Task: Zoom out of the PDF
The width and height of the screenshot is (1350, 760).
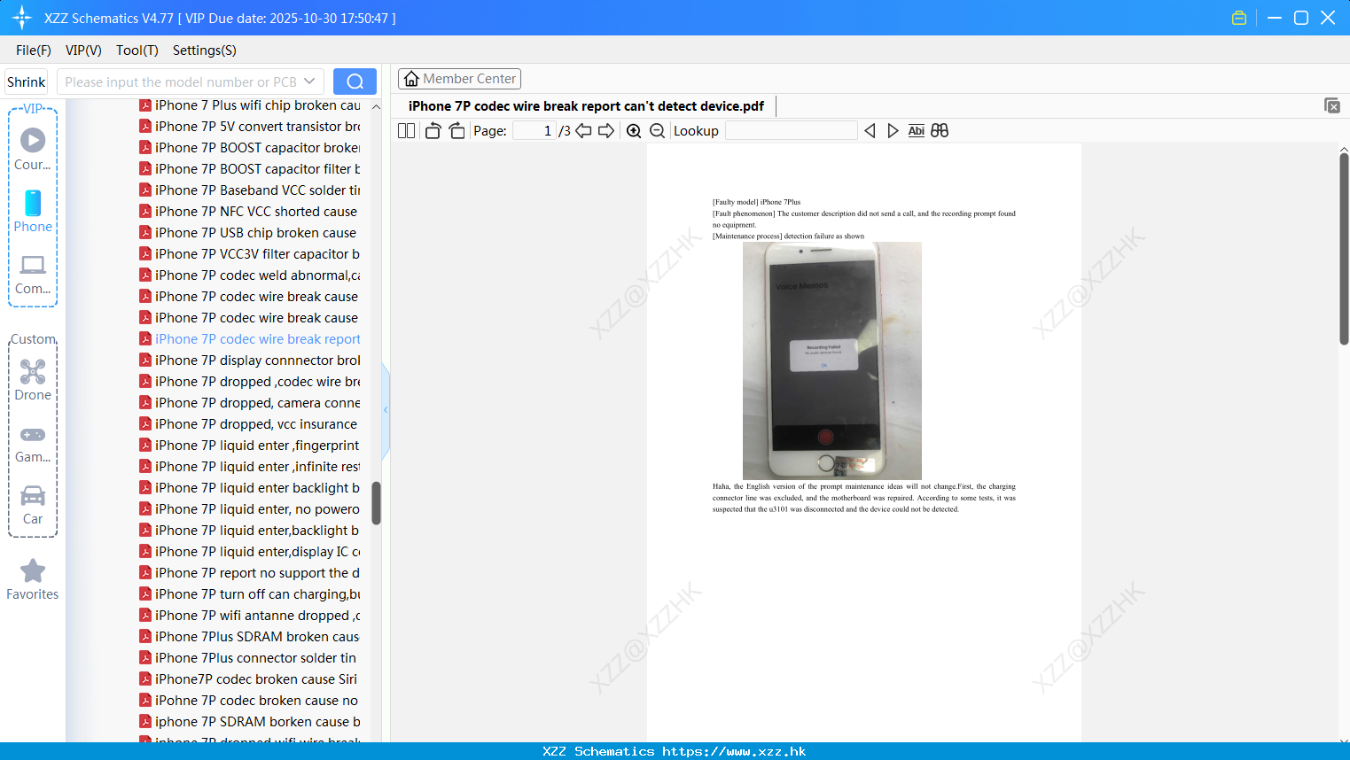Action: pyautogui.click(x=657, y=130)
